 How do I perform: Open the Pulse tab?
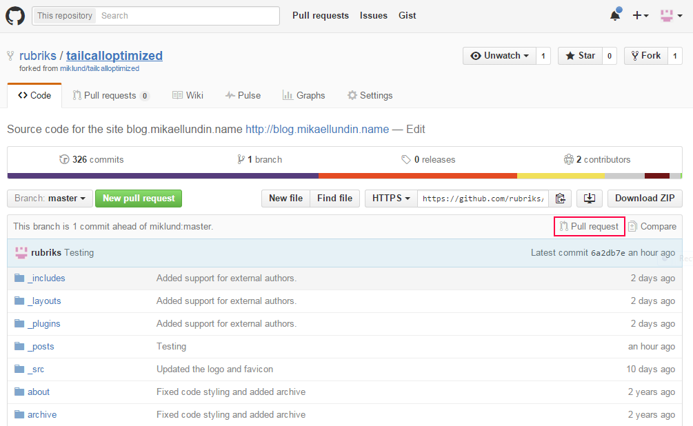click(x=243, y=95)
